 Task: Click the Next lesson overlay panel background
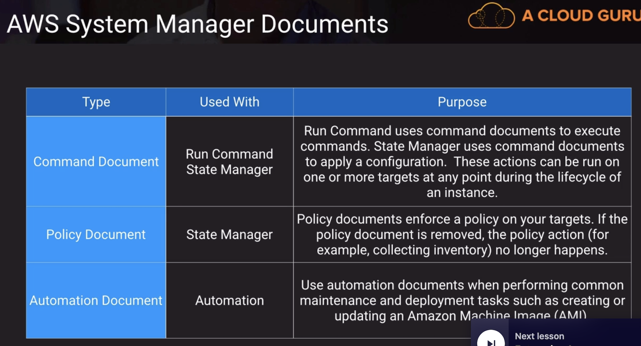click(x=602, y=332)
